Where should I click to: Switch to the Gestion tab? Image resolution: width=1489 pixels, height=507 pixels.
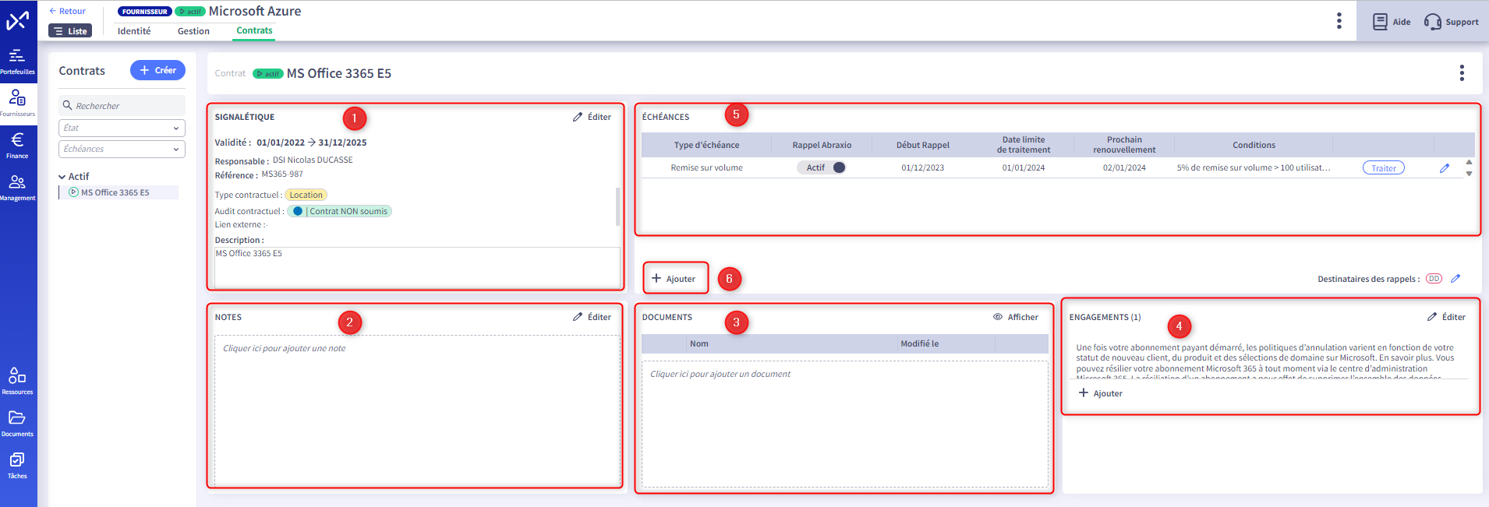point(193,31)
